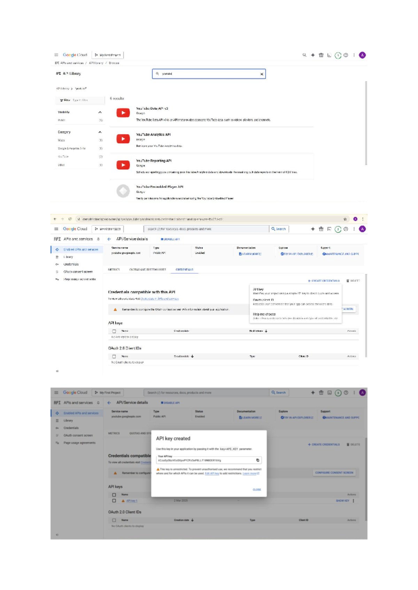
Task: Switch to CREDENTIALS tab
Action: pos(185,270)
